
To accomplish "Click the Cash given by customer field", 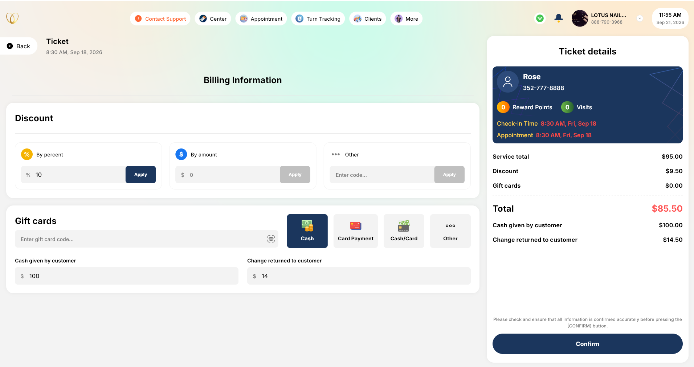I will coord(127,276).
